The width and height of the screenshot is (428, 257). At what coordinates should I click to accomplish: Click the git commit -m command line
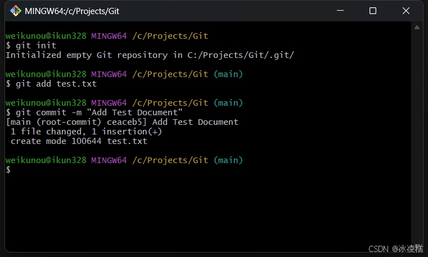94,112
